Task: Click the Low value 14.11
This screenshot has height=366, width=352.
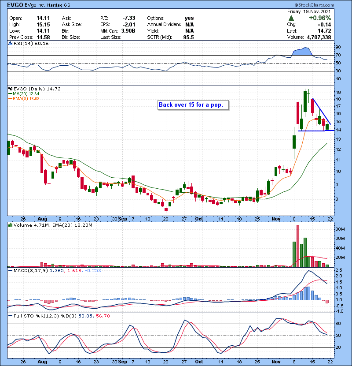Action: point(43,31)
